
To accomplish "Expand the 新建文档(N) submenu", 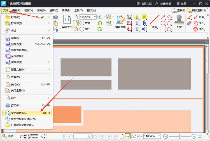I will coord(27,70).
